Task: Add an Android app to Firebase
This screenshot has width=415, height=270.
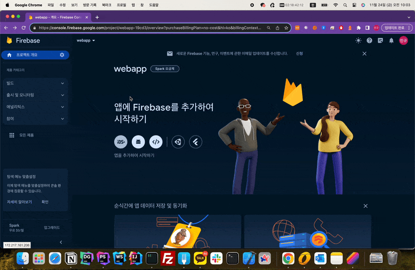Action: pyautogui.click(x=138, y=142)
